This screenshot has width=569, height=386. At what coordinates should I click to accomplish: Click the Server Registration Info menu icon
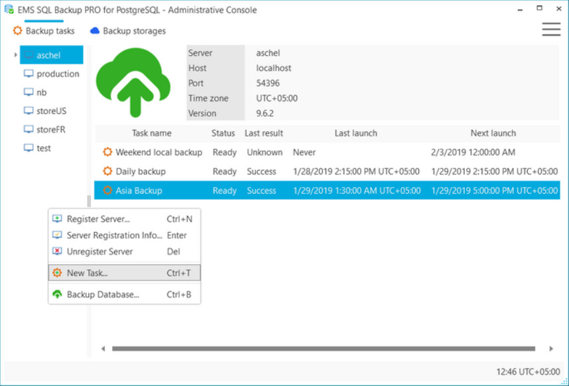(57, 235)
